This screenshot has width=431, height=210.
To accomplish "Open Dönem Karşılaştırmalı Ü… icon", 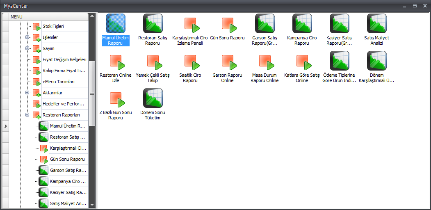I will [377, 61].
